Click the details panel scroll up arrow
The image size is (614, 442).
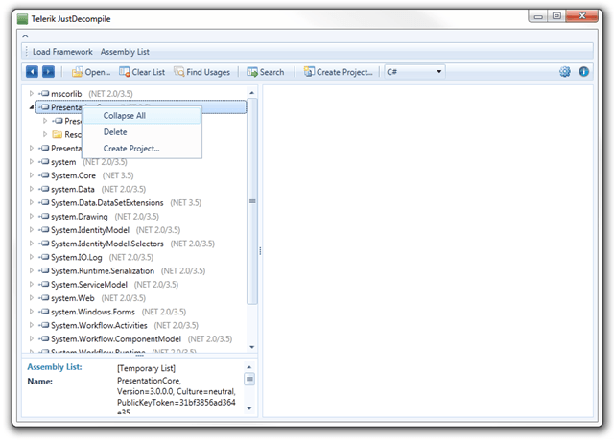tap(249, 367)
